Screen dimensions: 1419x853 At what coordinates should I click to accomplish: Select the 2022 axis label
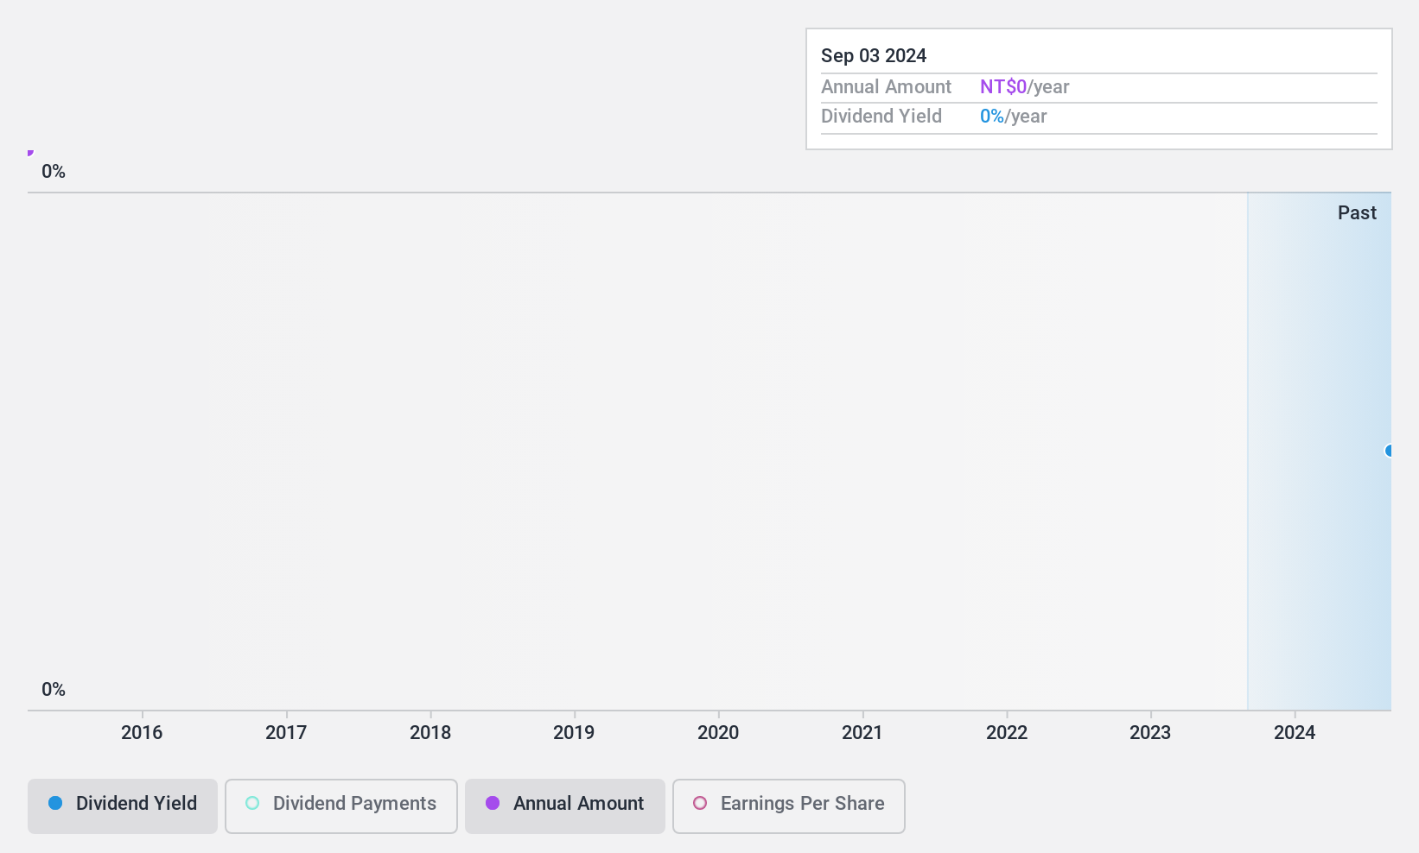click(x=1007, y=733)
